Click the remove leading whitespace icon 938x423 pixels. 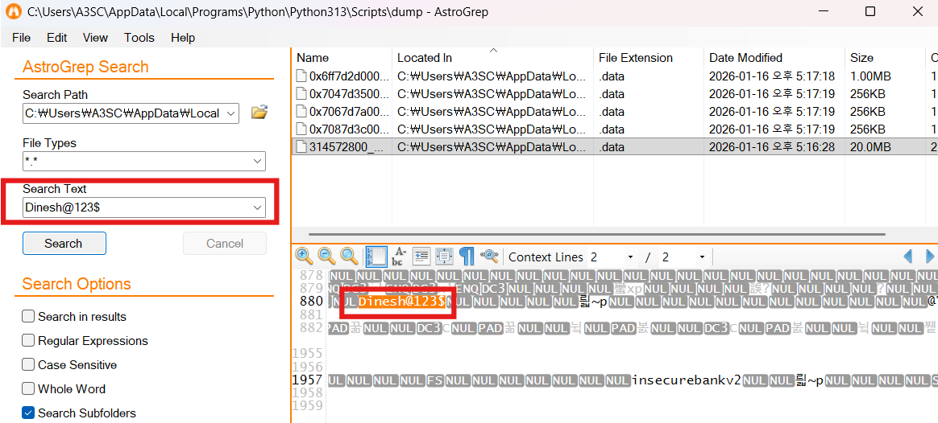tap(421, 257)
